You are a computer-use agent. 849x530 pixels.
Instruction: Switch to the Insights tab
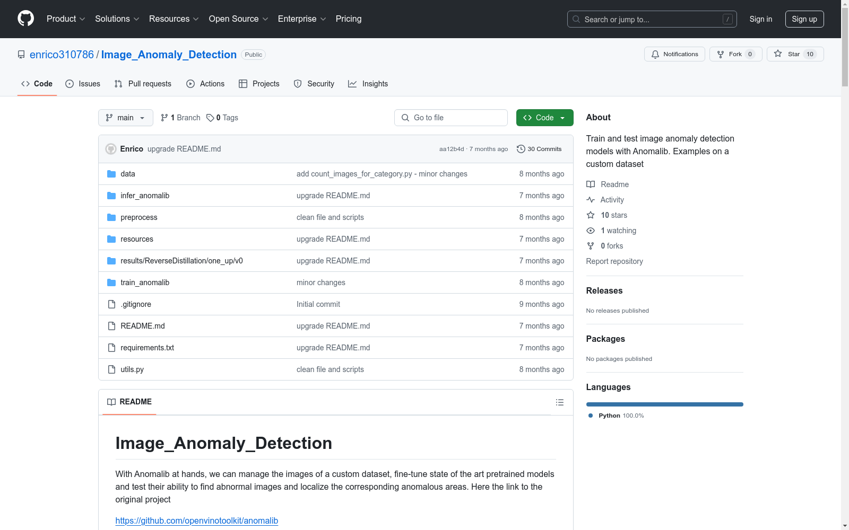point(368,84)
